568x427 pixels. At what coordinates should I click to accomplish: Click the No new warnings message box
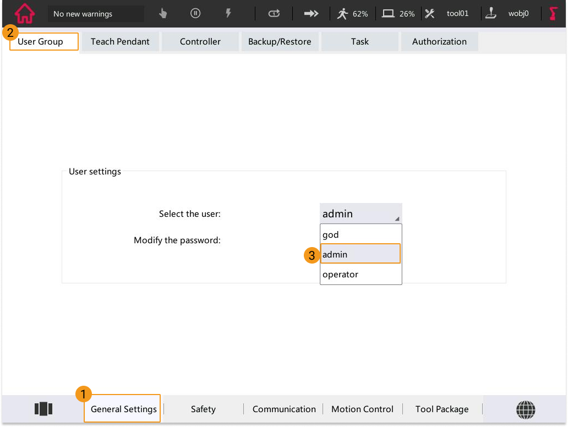pos(96,14)
